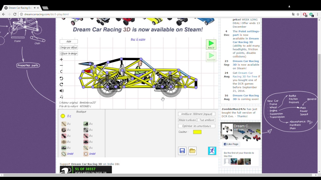Select the frame beam part in Boutique

tap(64, 124)
